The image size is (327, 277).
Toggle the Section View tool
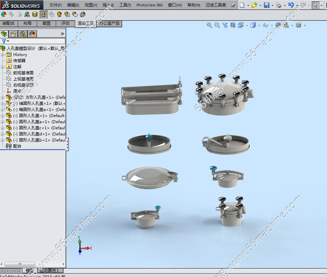coord(233,25)
